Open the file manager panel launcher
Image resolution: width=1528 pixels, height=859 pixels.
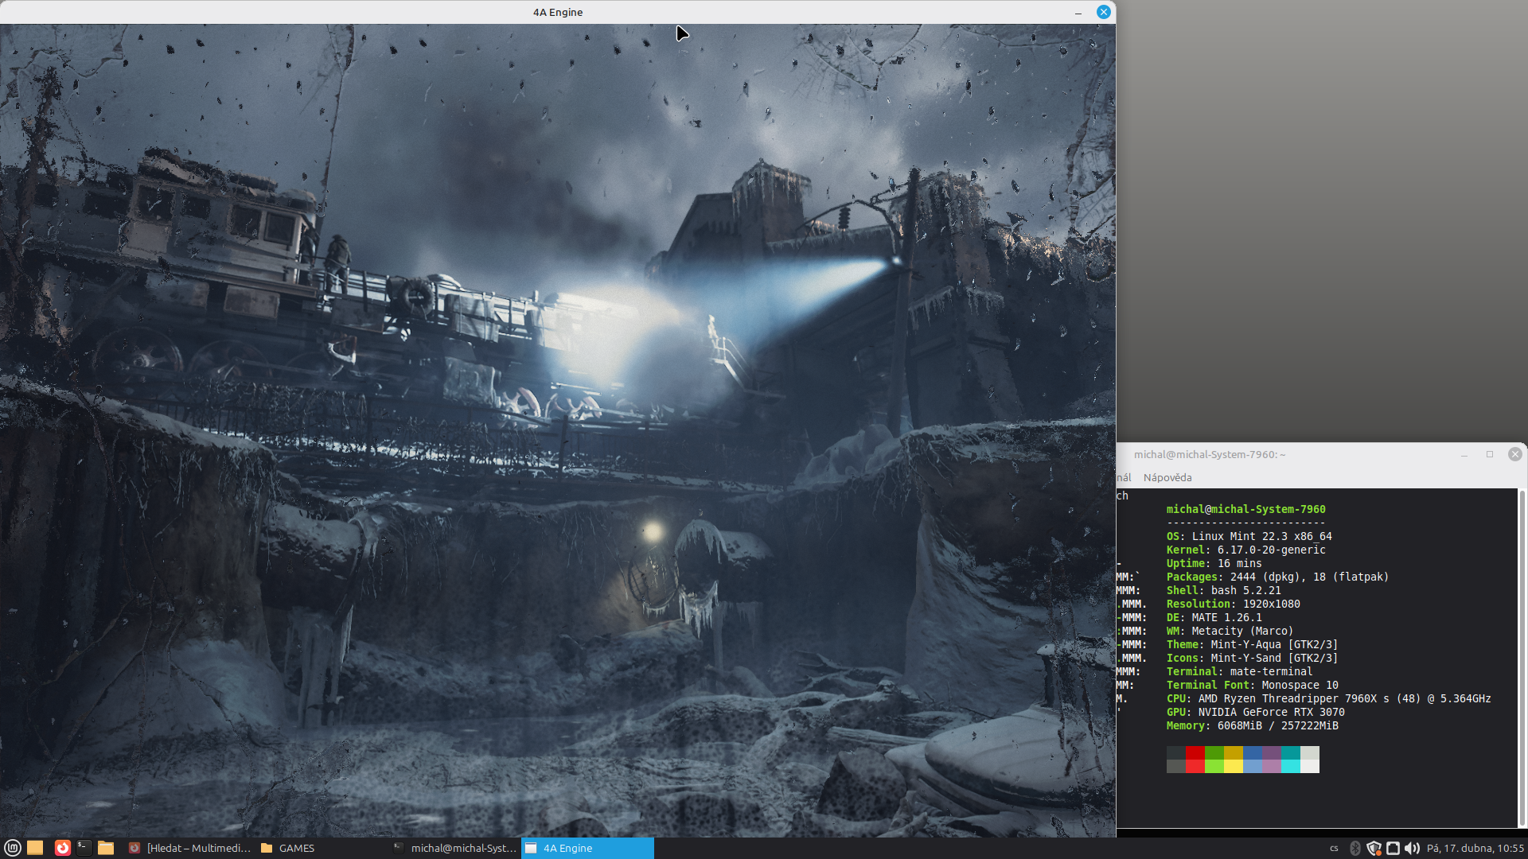click(106, 848)
